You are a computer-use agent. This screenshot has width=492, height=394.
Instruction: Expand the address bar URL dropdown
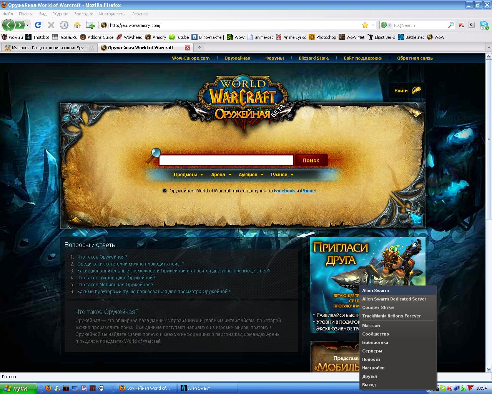coord(373,25)
